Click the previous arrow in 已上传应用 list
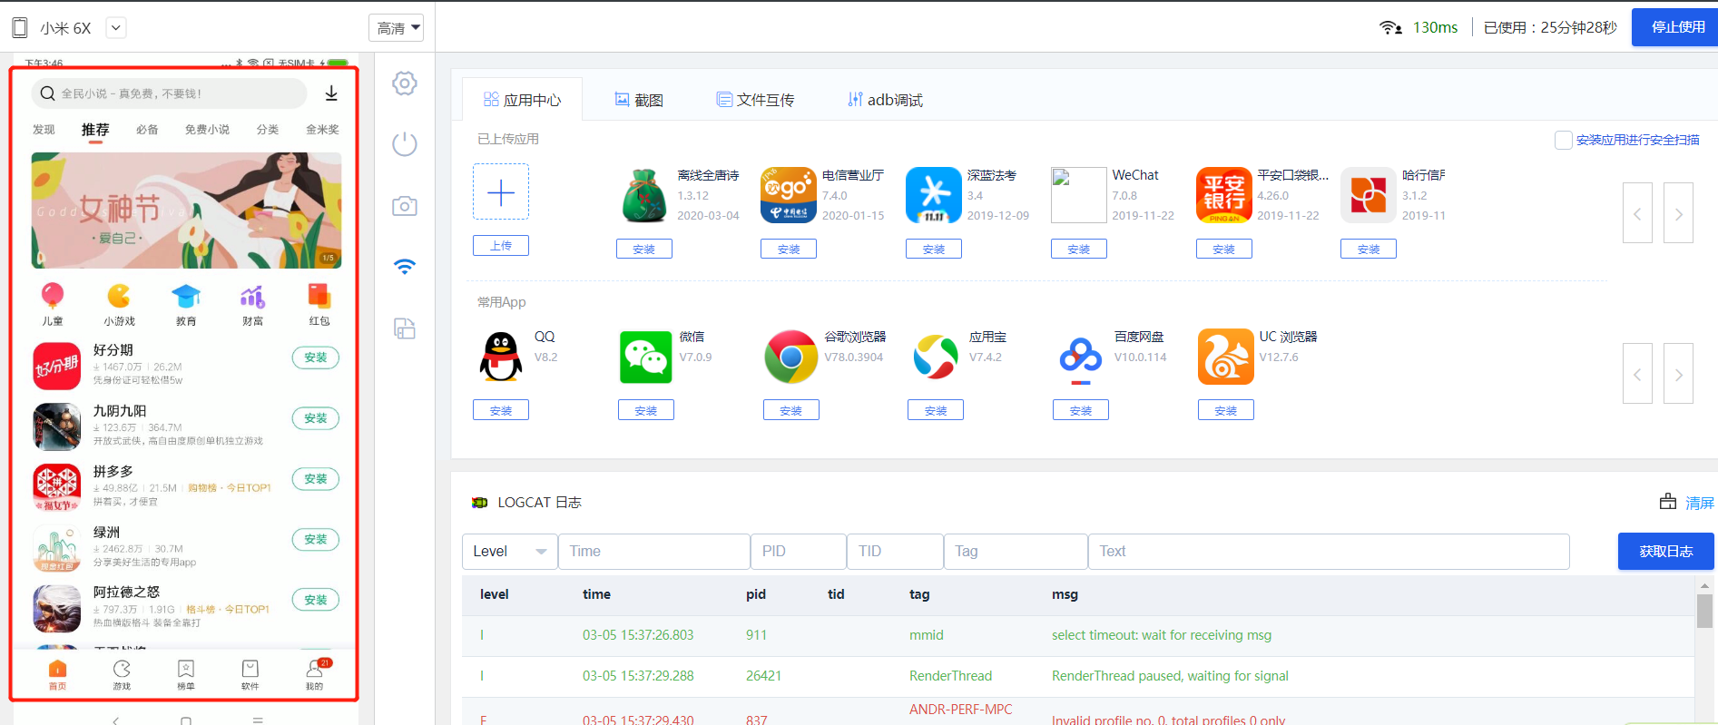 [1637, 213]
